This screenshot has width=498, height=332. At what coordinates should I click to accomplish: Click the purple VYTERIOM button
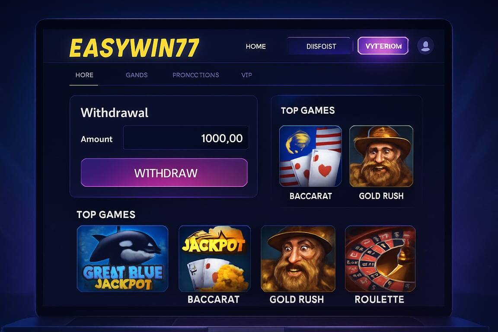[x=383, y=46]
